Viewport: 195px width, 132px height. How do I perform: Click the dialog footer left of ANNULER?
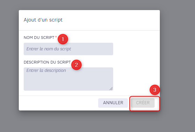coord(58,103)
